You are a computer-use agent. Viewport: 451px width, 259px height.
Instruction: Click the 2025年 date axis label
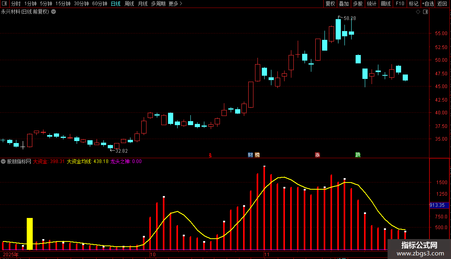[x=11, y=254]
